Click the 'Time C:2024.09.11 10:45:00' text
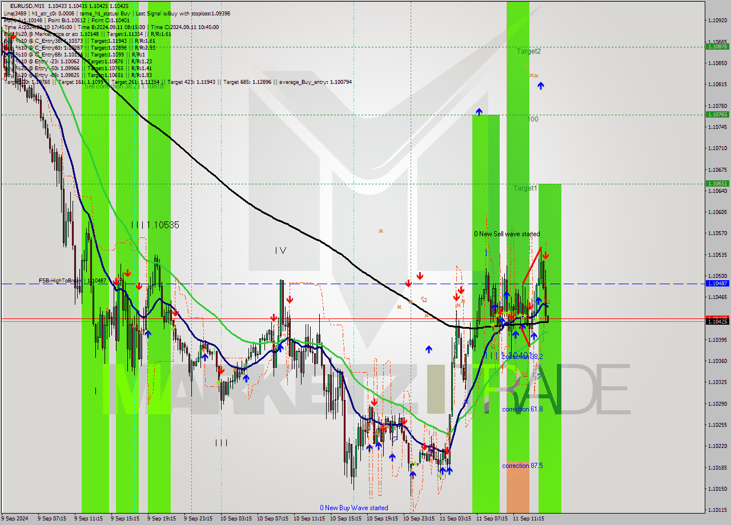This screenshot has width=731, height=525. click(x=186, y=27)
